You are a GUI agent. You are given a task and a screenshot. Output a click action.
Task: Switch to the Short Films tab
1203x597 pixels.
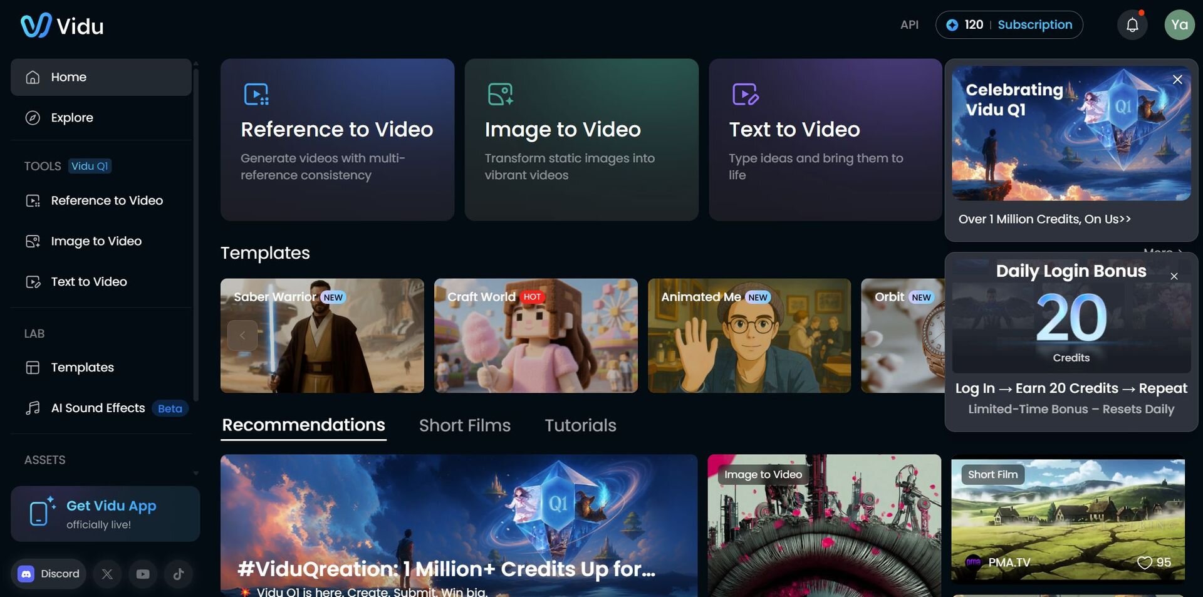465,425
